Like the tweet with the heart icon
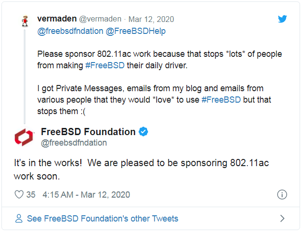 click(x=19, y=194)
